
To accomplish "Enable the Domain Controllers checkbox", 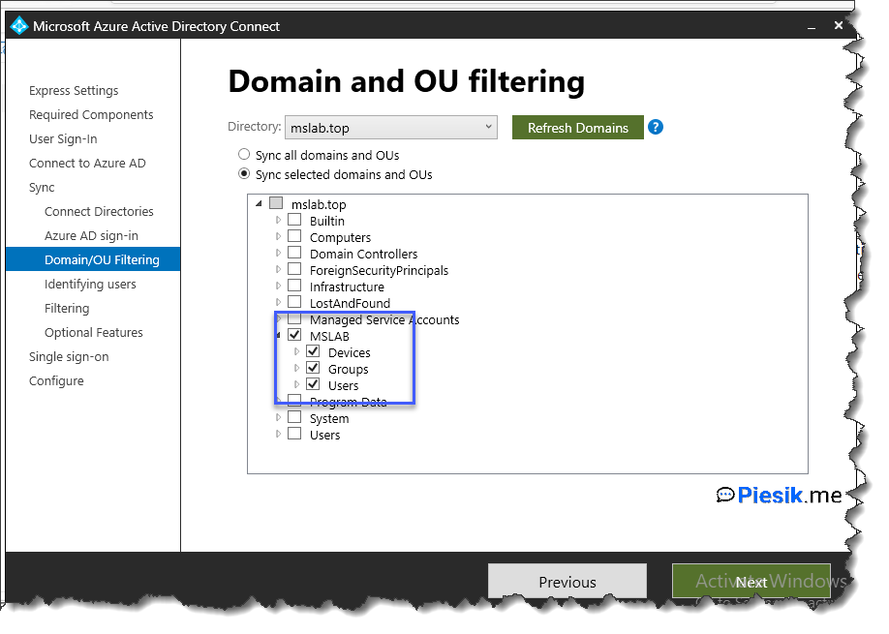I will (x=294, y=254).
